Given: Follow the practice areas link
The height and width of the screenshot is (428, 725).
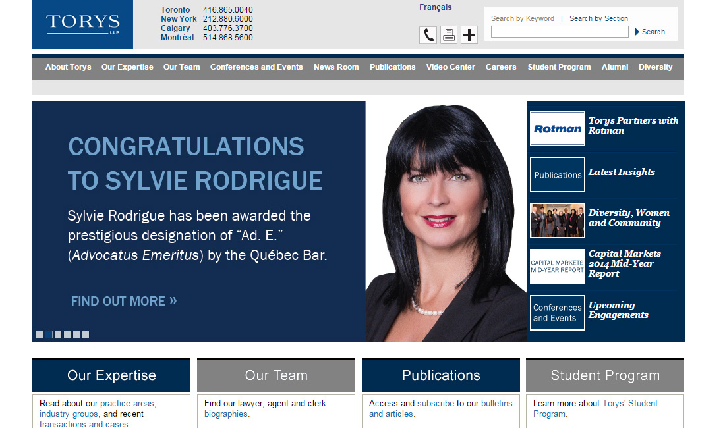Looking at the screenshot, I should point(127,404).
